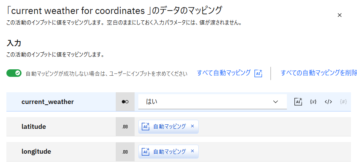357x168 pixels.
Task: Open the </> expression editor icon
Action: [x=328, y=102]
